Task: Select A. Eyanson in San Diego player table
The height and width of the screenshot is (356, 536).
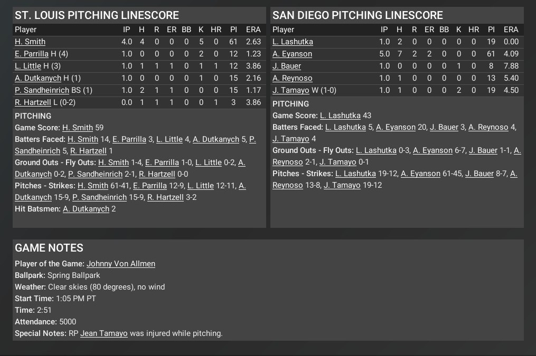Action: click(292, 54)
